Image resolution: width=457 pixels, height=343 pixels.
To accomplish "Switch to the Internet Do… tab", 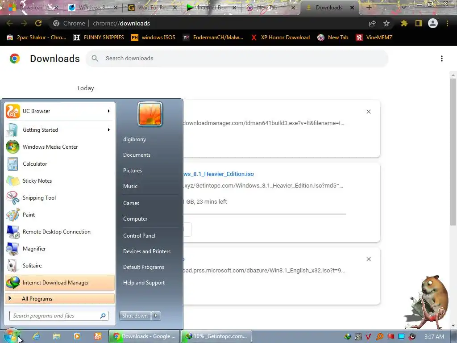I will click(x=212, y=8).
